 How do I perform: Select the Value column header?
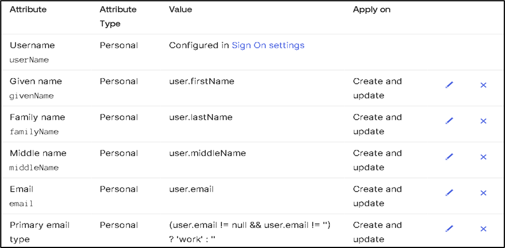(181, 10)
